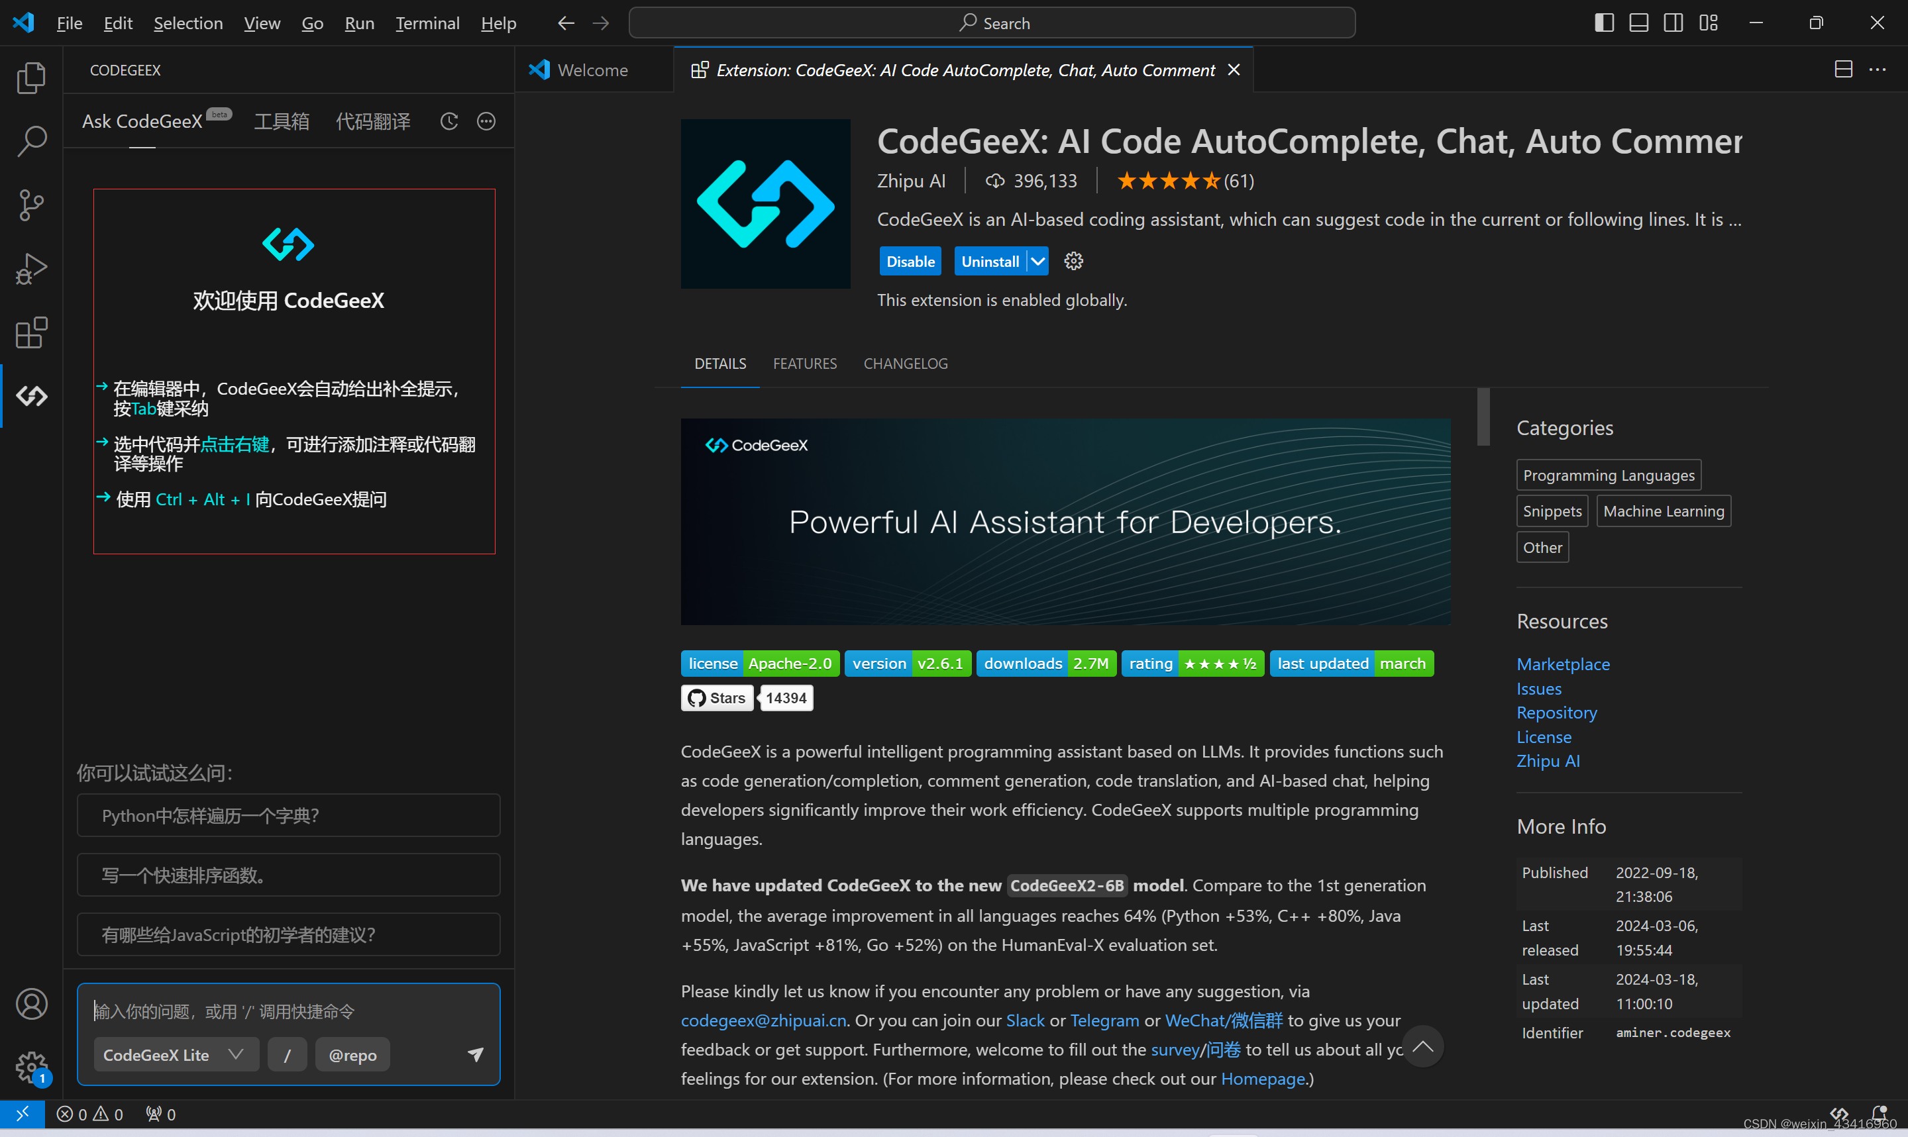Split the editor layout icon

point(1843,70)
